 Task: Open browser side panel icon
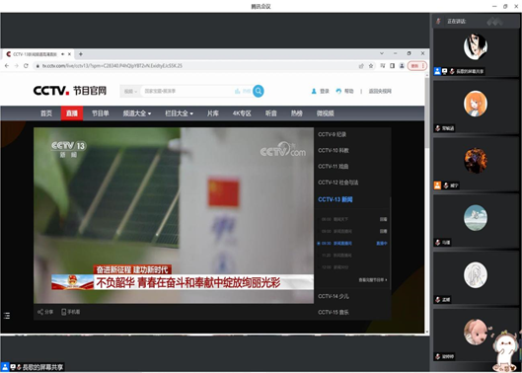(x=392, y=66)
